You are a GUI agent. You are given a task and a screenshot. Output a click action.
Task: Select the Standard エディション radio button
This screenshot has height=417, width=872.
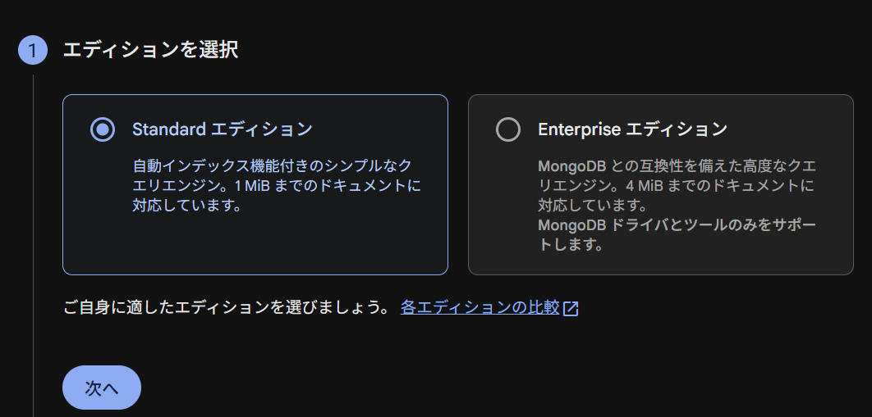coord(103,129)
